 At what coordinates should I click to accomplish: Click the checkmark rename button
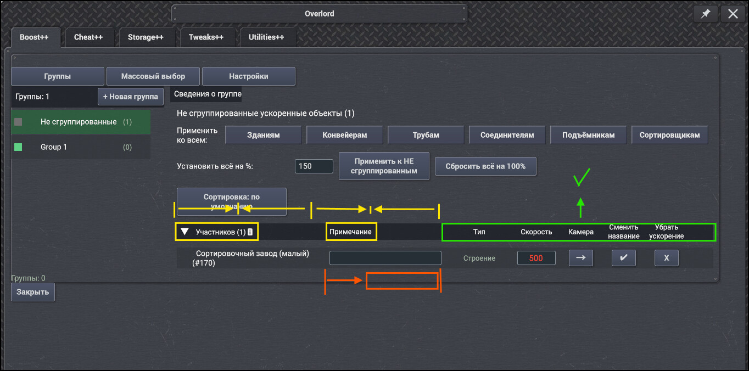pyautogui.click(x=623, y=258)
